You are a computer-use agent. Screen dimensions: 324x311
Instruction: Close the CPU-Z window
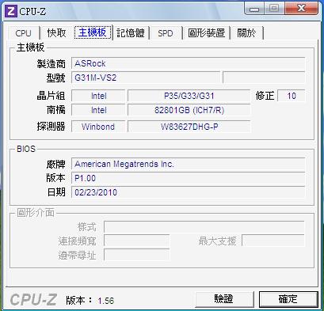pos(301,9)
